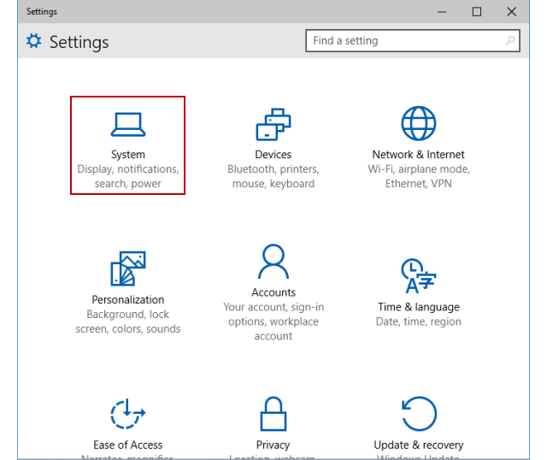This screenshot has width=547, height=460.
Task: Click 'Date, time, region' description
Action: pos(419,321)
